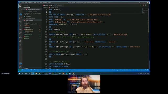Viewport: 168px width, 94px height.
Task: Open the Extensions view
Action: 20,33
